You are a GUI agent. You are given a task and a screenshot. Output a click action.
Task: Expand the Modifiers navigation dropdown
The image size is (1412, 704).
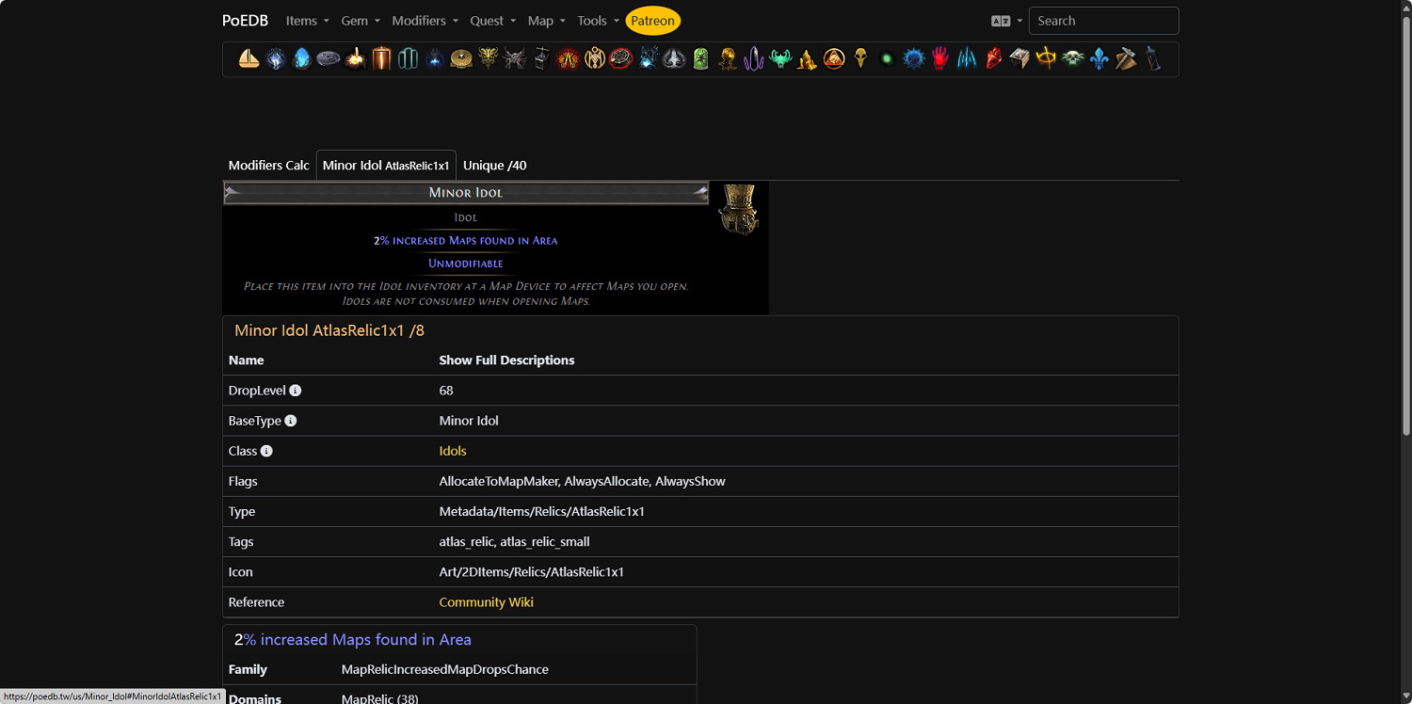coord(425,21)
